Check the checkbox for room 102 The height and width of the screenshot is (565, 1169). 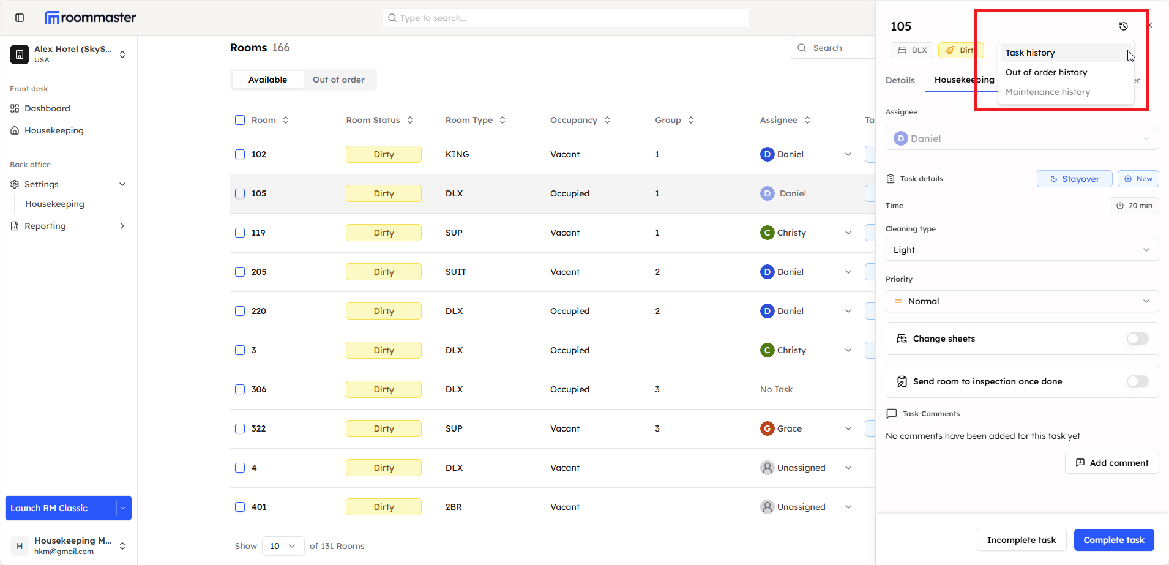pyautogui.click(x=240, y=154)
